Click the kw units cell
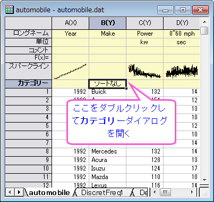 (145, 42)
